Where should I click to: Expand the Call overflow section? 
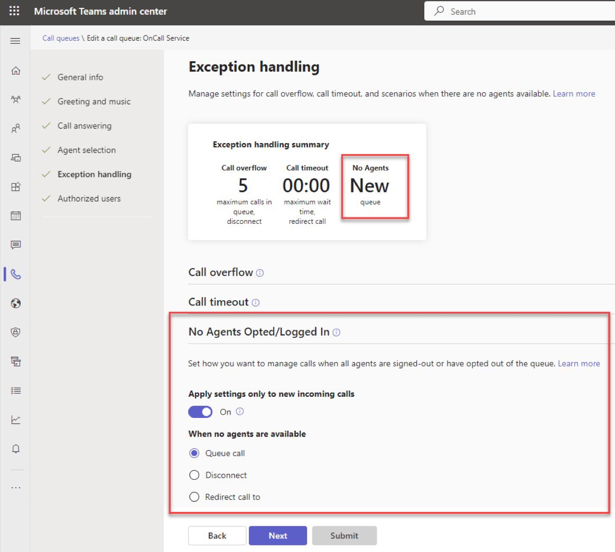coord(220,273)
